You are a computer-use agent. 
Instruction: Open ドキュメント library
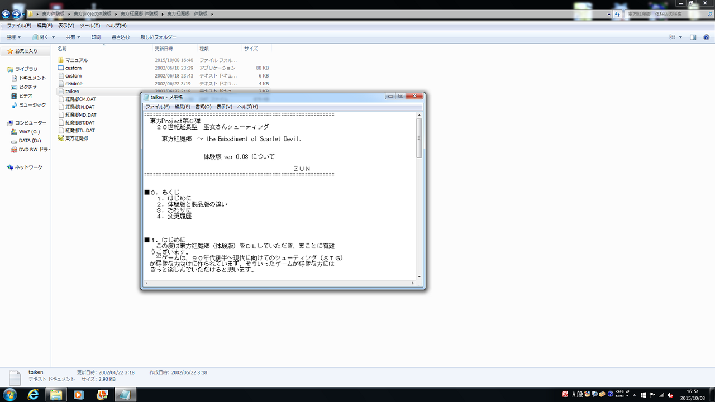(28, 78)
